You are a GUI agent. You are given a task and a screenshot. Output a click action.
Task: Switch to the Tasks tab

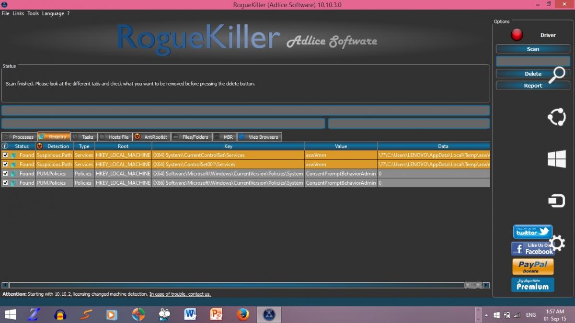[x=83, y=137]
